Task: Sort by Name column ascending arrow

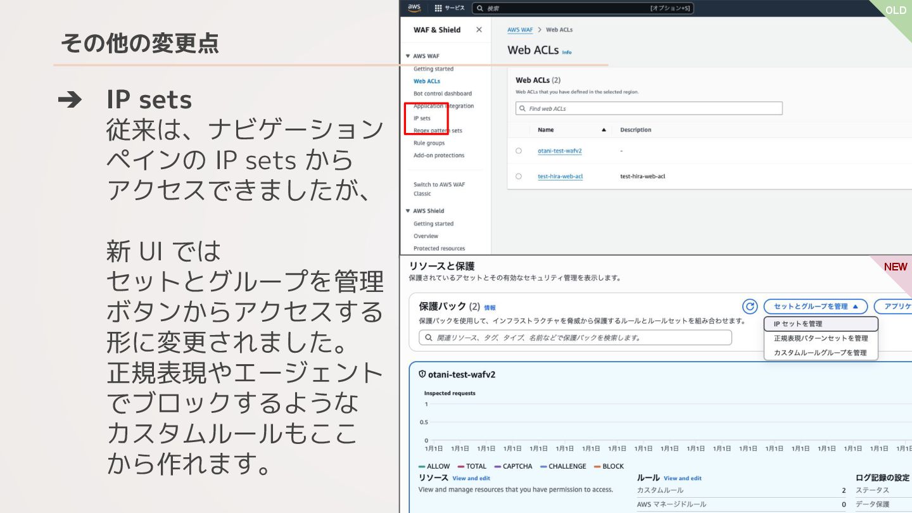Action: click(604, 130)
